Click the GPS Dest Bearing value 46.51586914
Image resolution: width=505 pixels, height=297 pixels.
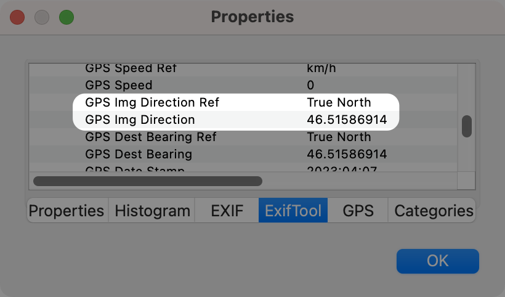(347, 154)
